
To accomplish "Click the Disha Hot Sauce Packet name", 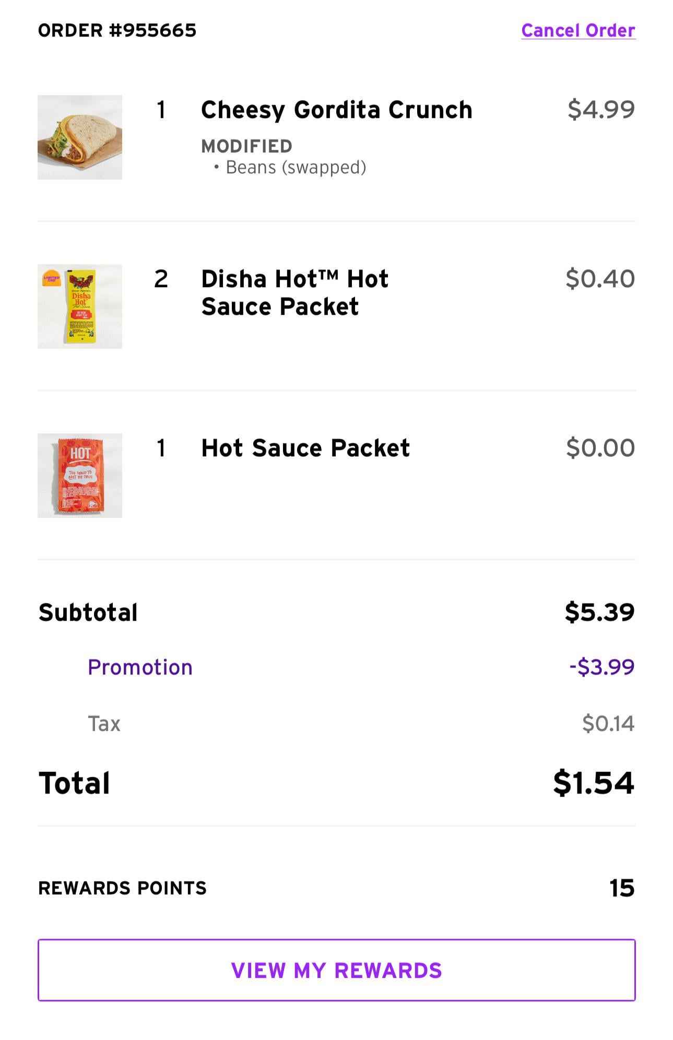I will click(x=294, y=293).
